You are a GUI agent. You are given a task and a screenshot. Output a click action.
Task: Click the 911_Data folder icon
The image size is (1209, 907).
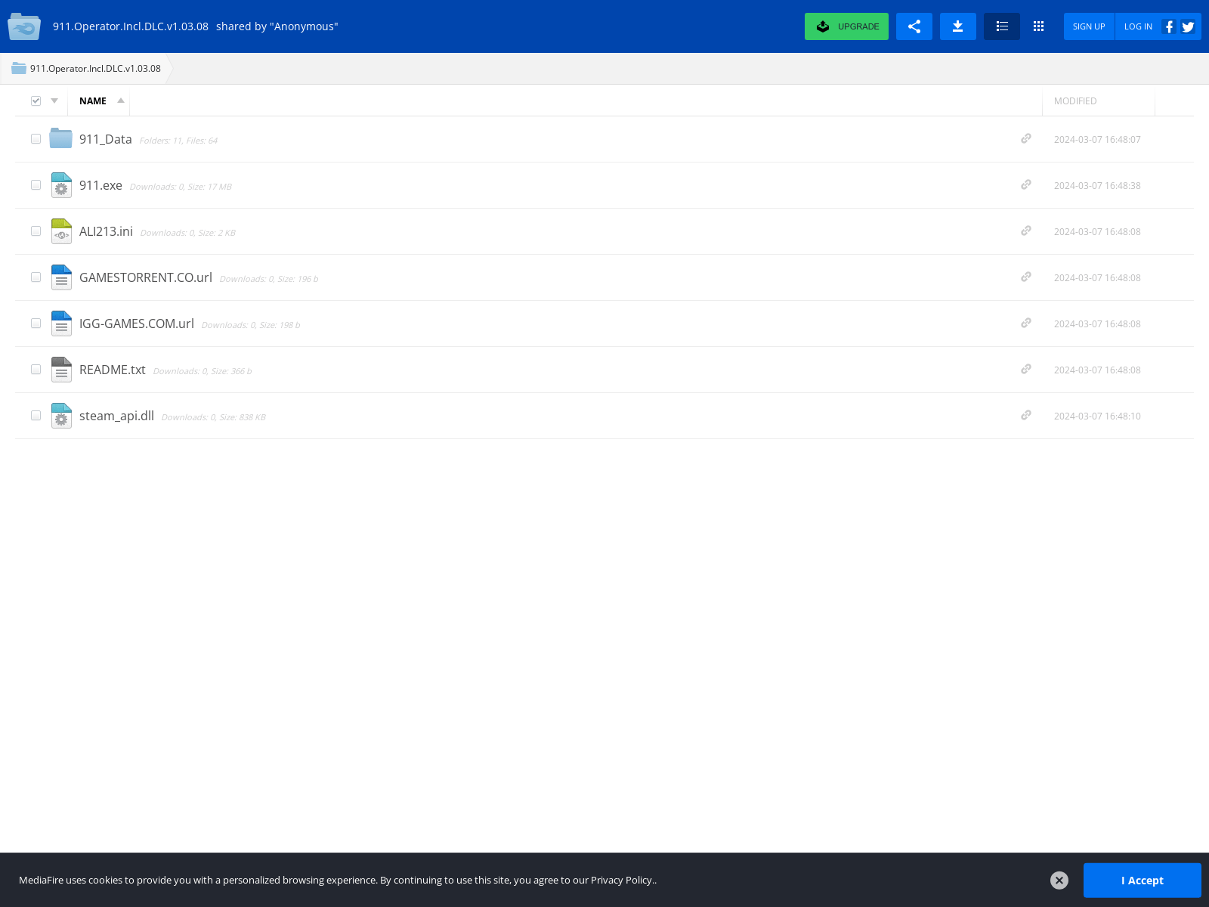point(61,138)
